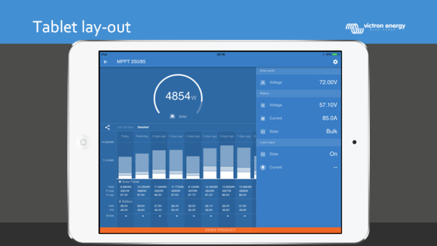This screenshot has height=246, width=437.
Task: Click the Solar panel section header
Action: (298, 71)
